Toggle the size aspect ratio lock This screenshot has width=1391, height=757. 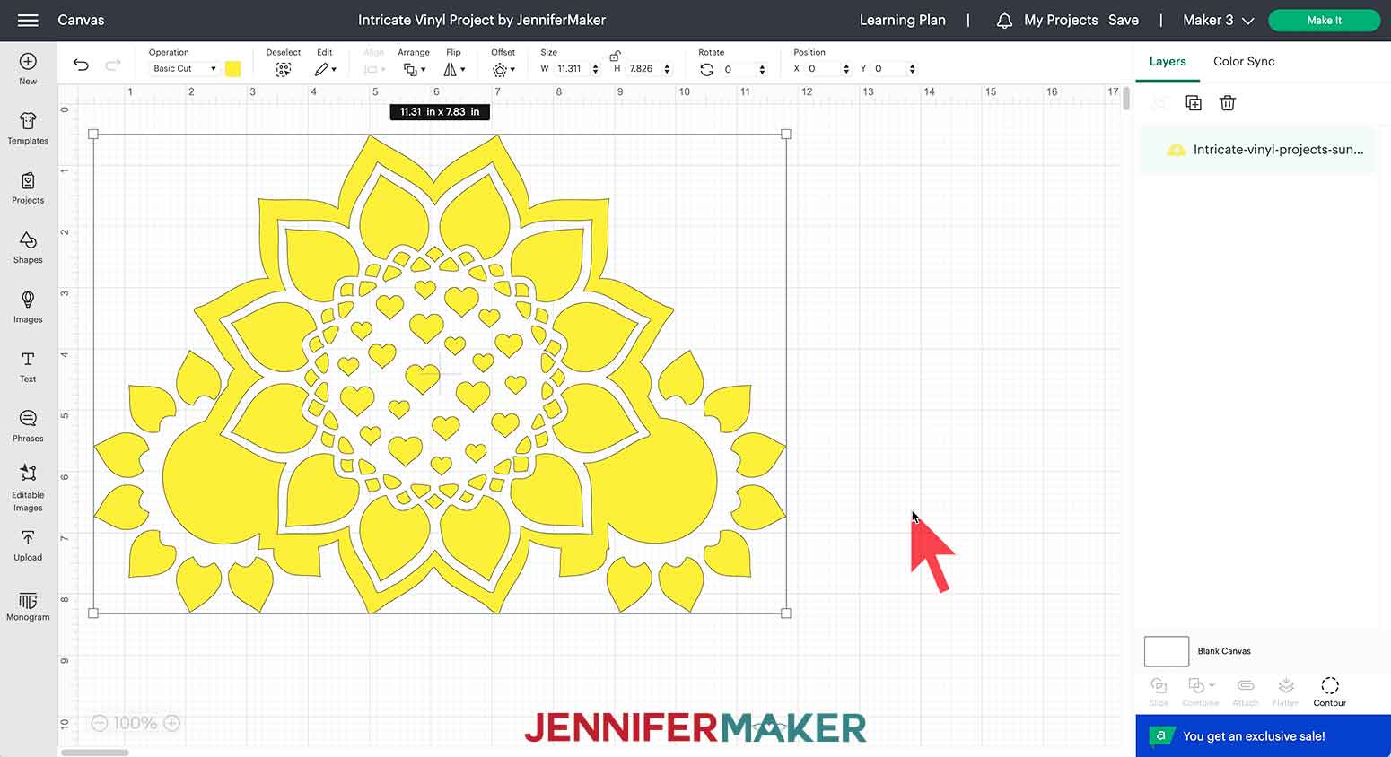(x=615, y=56)
